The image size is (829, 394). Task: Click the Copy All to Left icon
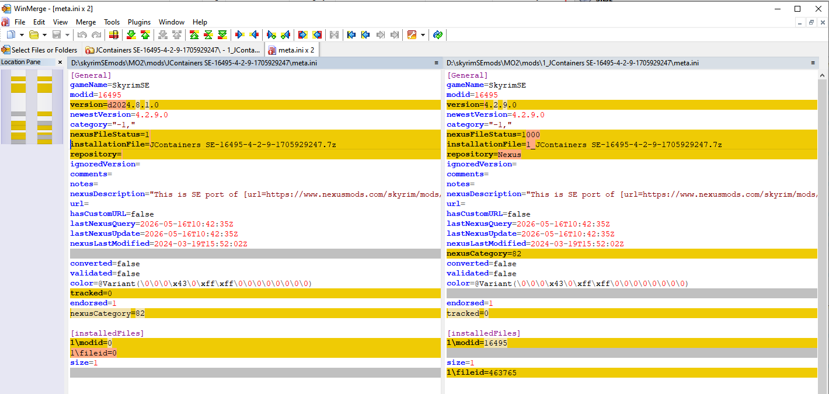(x=317, y=35)
